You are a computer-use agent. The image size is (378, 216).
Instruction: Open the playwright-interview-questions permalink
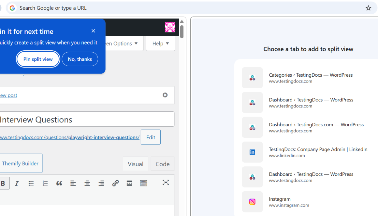tap(104, 137)
